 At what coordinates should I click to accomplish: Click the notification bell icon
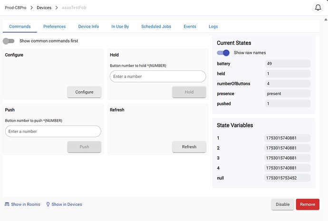tap(318, 8)
